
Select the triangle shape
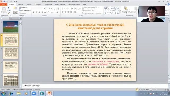coord(105,10)
